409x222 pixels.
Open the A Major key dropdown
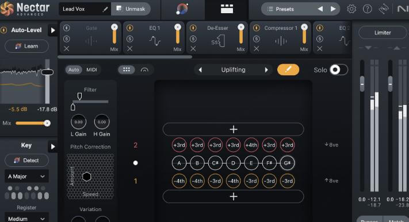pos(26,177)
